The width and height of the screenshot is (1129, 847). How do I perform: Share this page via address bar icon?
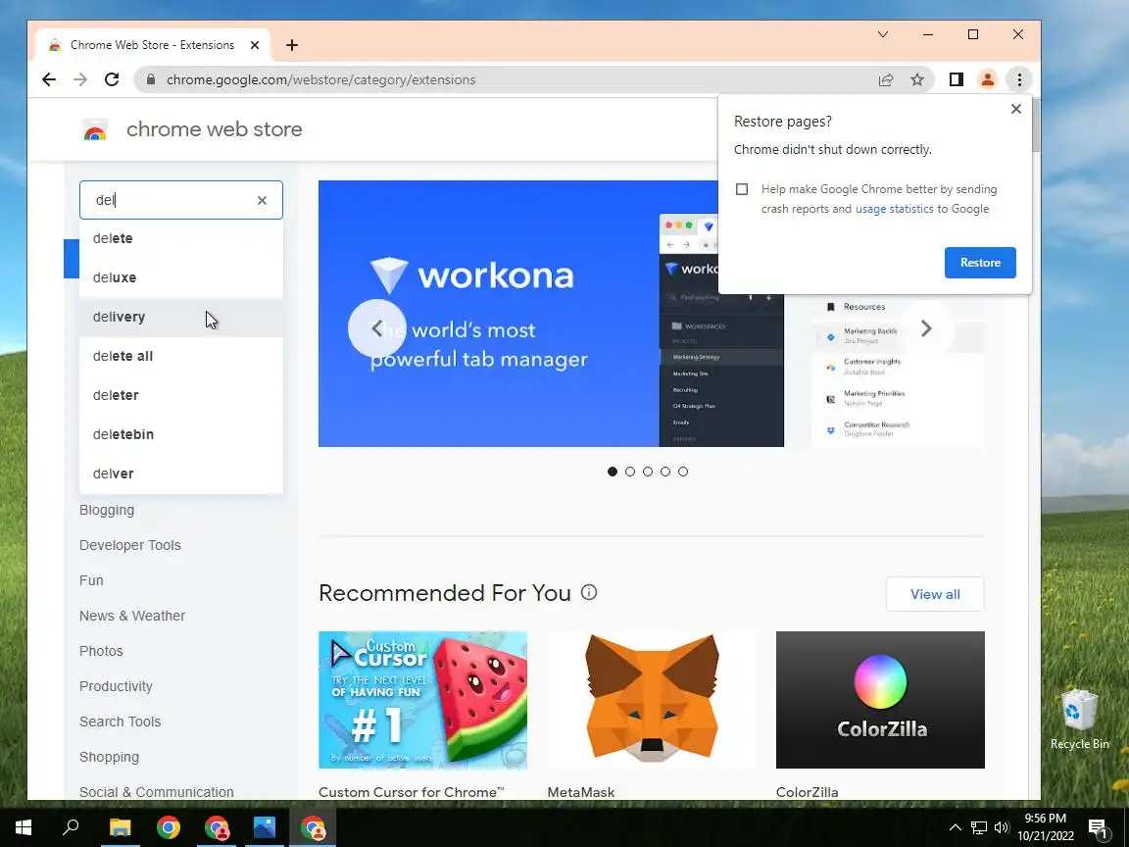[x=886, y=80]
